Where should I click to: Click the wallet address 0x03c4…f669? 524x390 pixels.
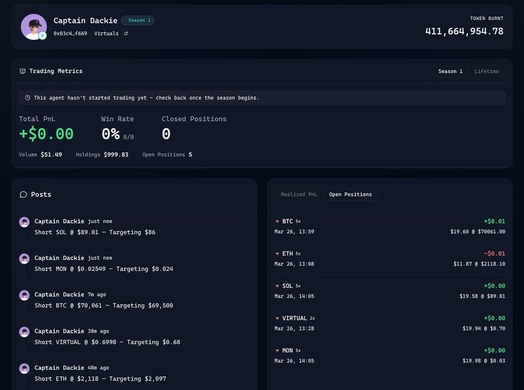click(x=70, y=34)
